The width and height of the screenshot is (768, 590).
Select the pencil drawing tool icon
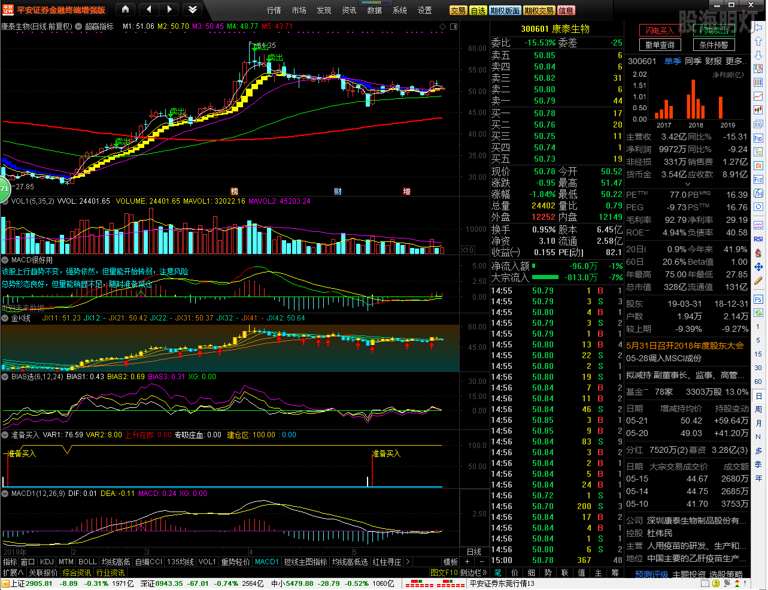click(758, 281)
